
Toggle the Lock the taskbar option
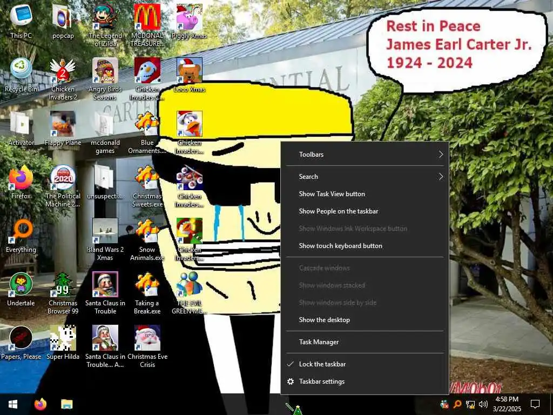[x=365, y=364]
